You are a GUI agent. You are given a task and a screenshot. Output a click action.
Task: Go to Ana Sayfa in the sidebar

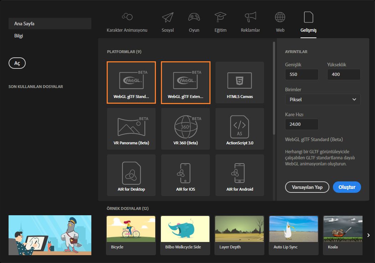click(50, 24)
